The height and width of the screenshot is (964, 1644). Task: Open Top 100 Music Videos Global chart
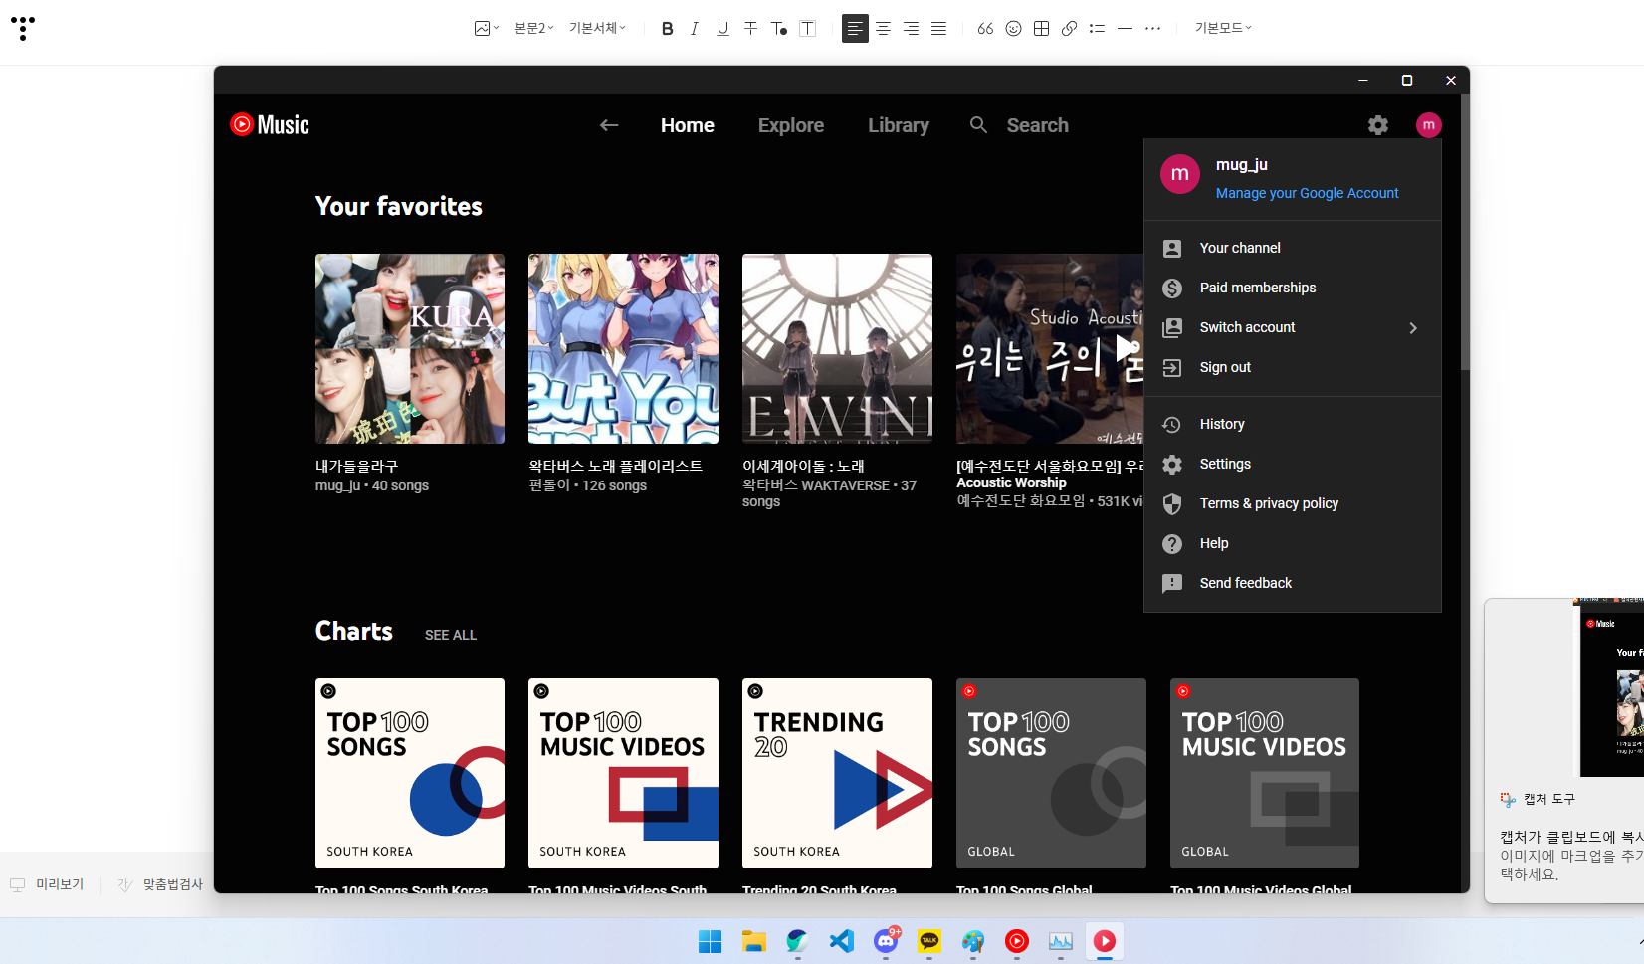pos(1265,773)
